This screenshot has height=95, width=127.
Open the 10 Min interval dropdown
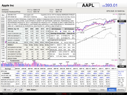93,90
